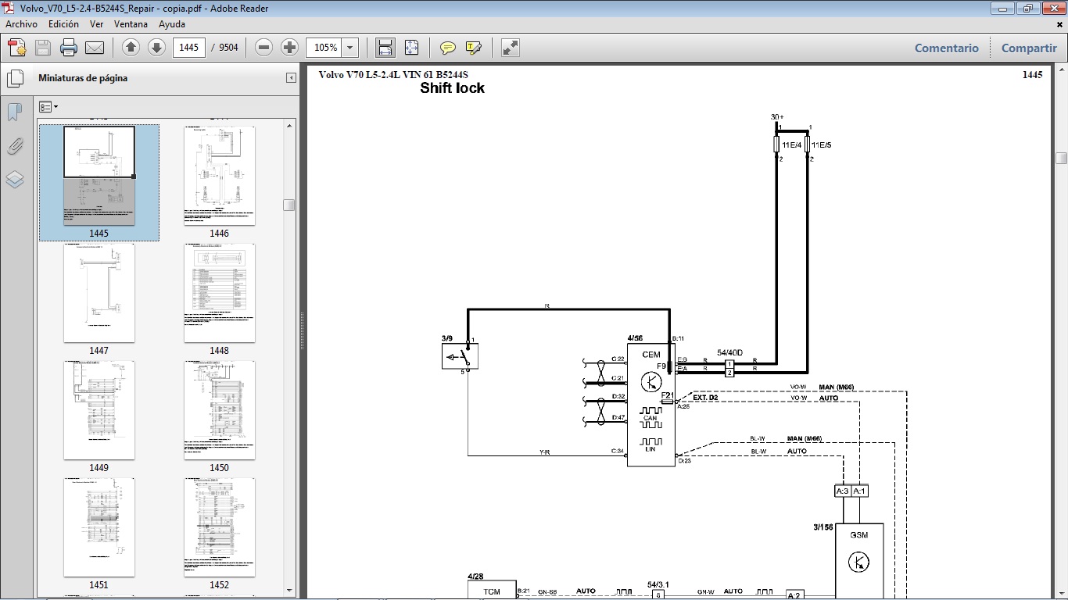Click the thumbnail panel scroll down arrow
Viewport: 1068px width, 600px height.
coord(289,591)
